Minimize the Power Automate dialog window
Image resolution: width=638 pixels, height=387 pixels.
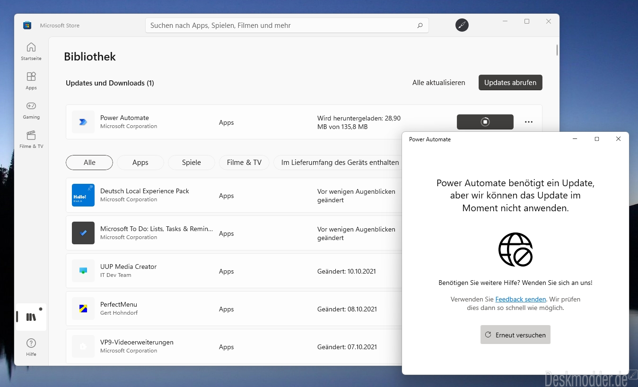tap(575, 139)
